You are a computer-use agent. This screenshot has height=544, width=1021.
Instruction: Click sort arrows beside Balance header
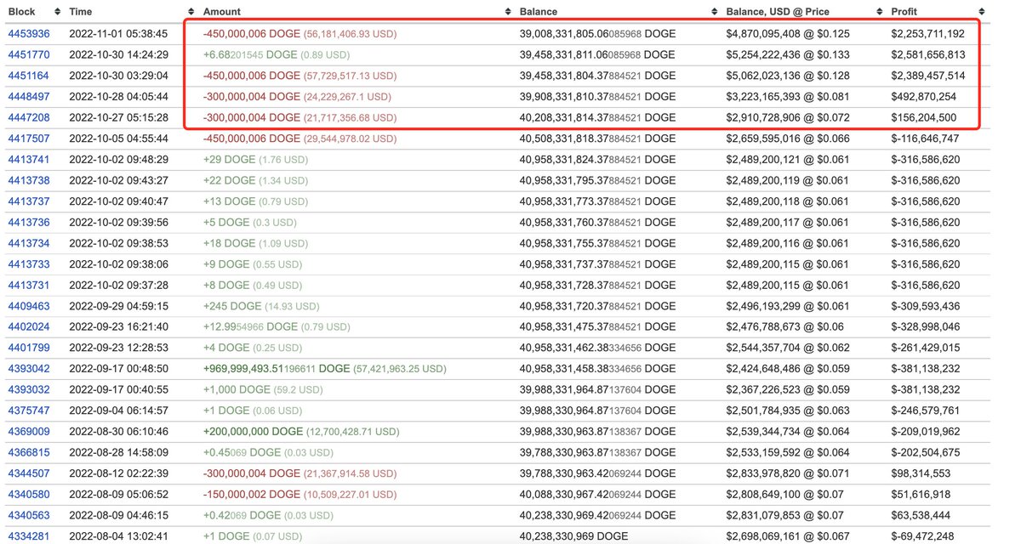[x=714, y=12]
